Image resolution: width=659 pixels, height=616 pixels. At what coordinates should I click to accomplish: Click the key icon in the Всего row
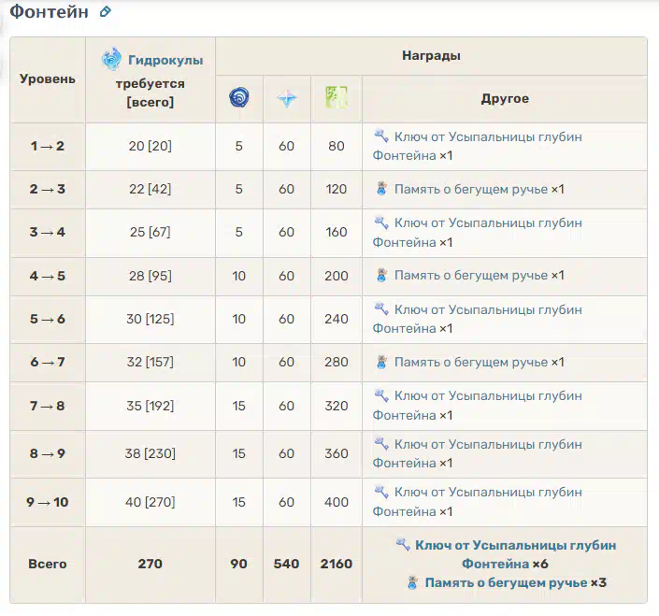403,544
